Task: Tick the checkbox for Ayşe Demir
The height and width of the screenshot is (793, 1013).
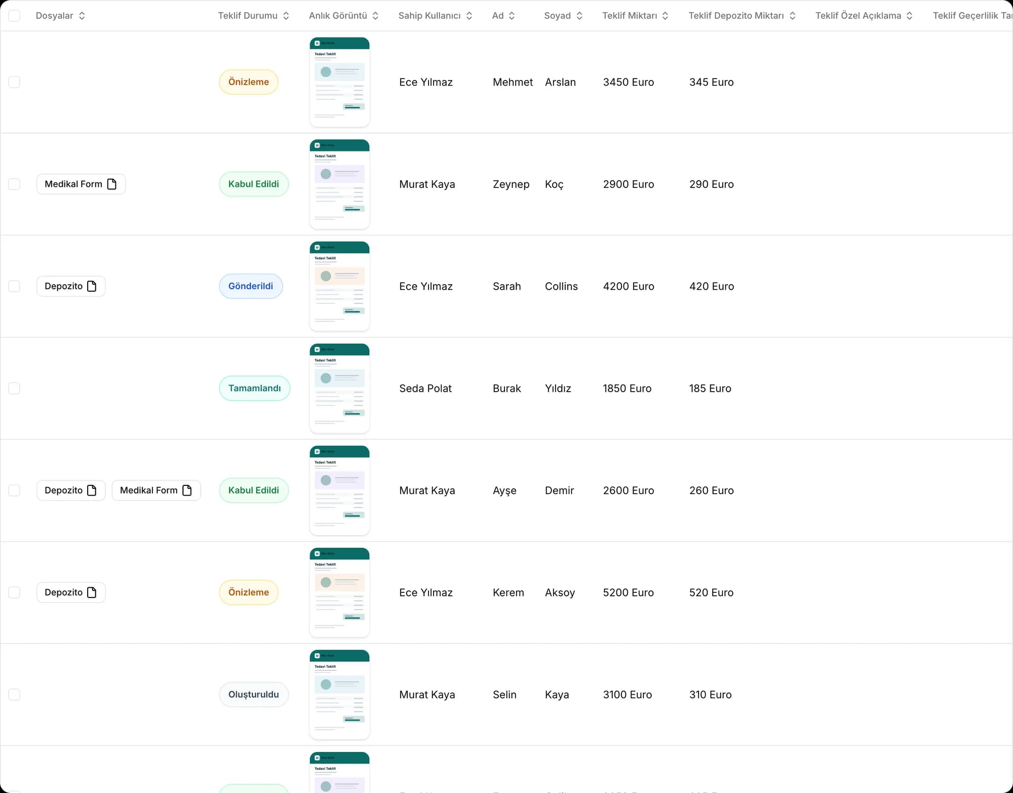Action: 14,490
